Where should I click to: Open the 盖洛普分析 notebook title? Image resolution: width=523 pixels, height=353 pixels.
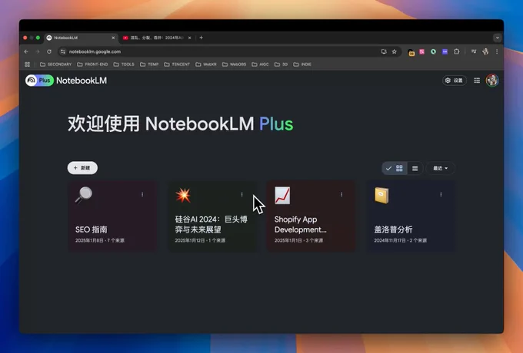(x=393, y=229)
